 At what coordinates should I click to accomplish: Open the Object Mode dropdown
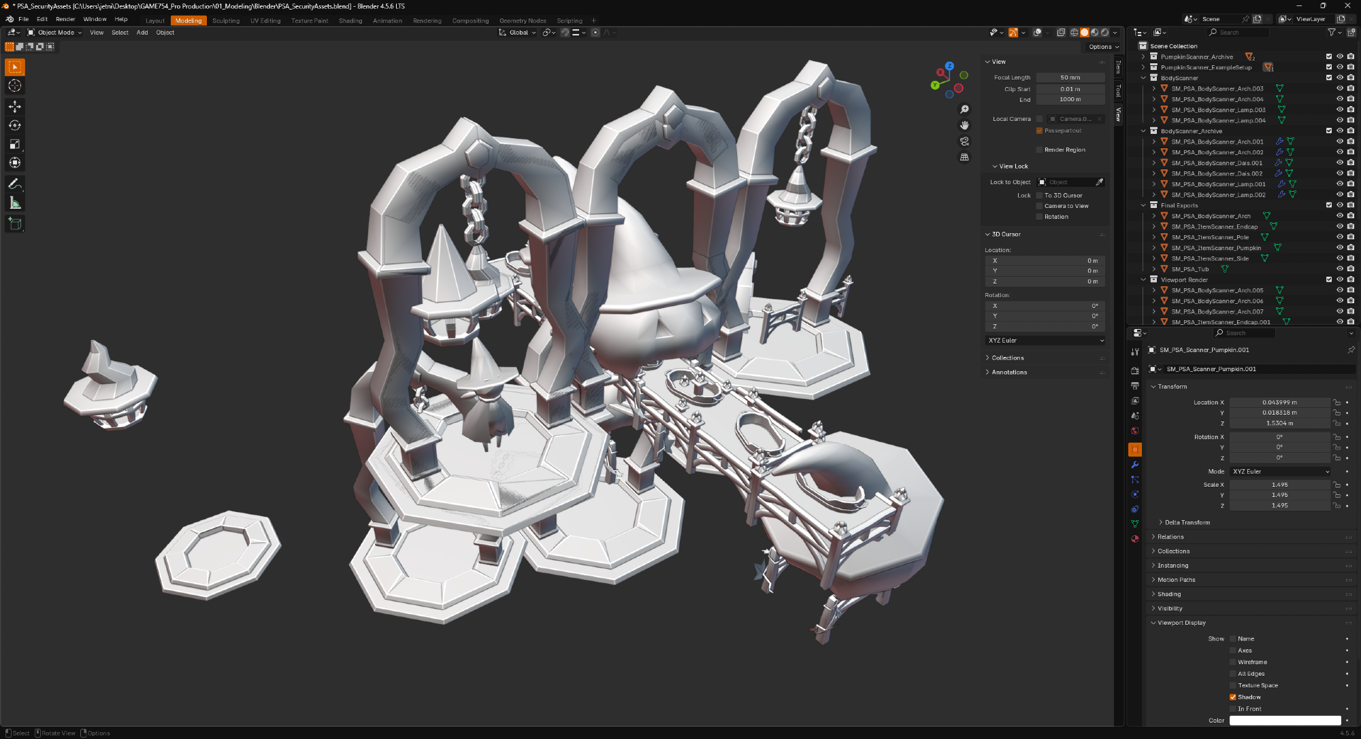pos(54,33)
